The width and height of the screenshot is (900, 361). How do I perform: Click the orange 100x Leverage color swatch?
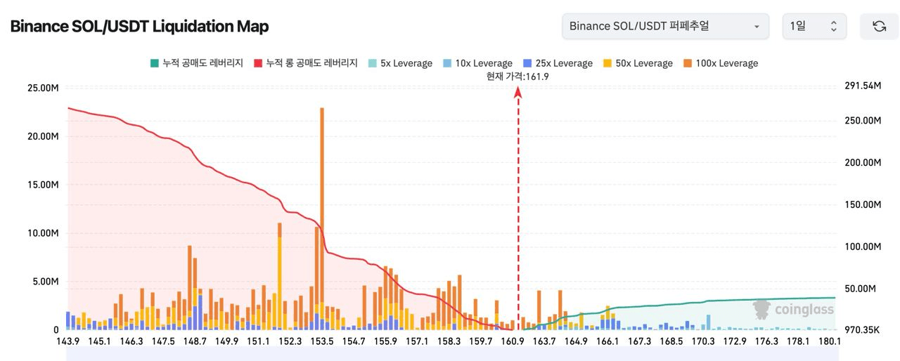coord(687,63)
